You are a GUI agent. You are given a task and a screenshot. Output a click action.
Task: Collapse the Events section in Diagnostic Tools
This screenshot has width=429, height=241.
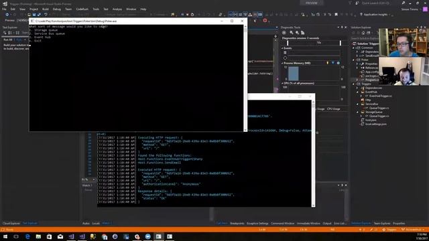282,48
